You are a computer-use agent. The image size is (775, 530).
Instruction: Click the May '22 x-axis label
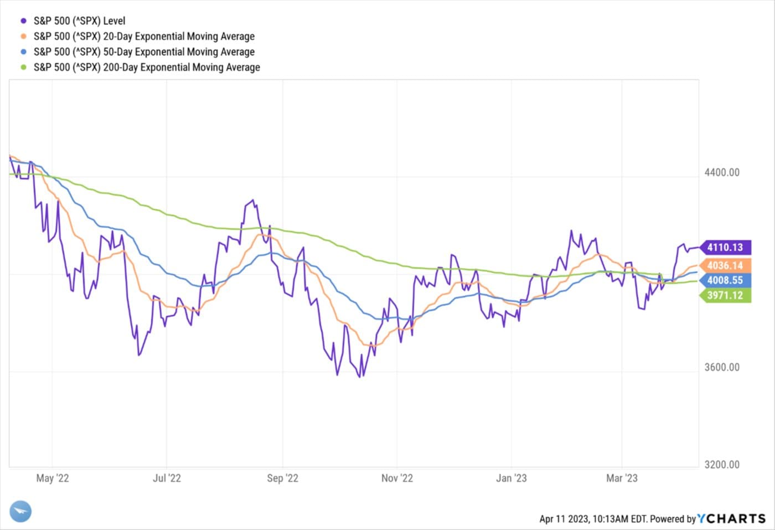53,478
